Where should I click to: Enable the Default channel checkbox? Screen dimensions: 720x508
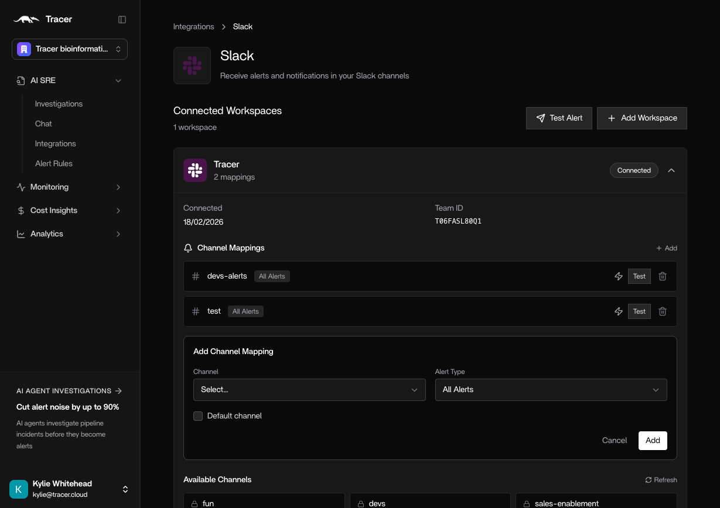[198, 416]
